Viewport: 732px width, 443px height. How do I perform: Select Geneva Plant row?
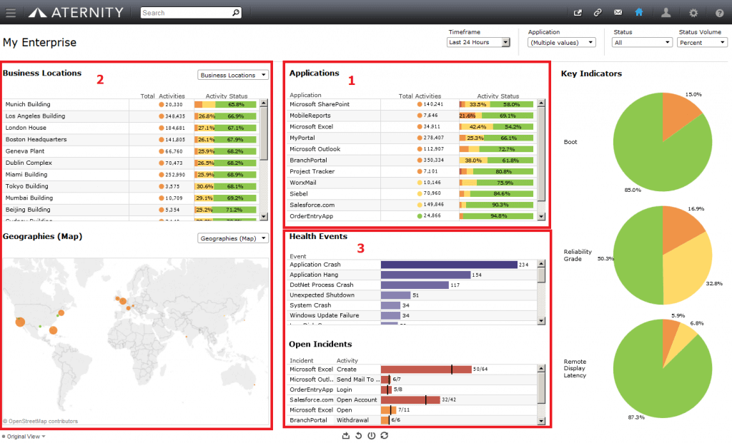(131, 151)
